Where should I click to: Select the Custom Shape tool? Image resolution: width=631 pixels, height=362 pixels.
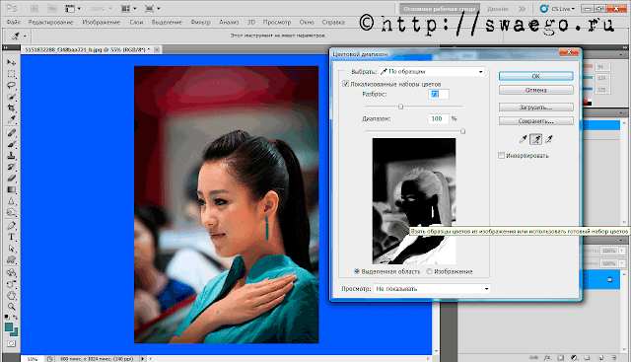pyautogui.click(x=11, y=259)
